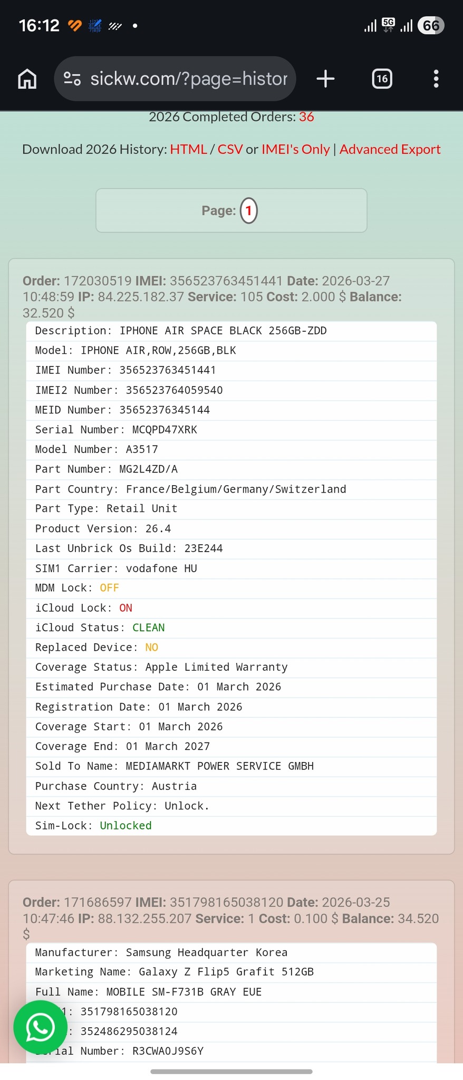The image size is (463, 1080).
Task: Open the Advanced Export link
Action: pos(390,149)
